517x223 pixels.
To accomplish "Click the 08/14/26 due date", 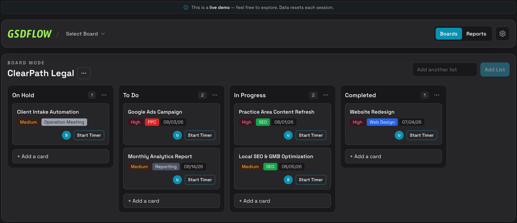I will 193,167.
